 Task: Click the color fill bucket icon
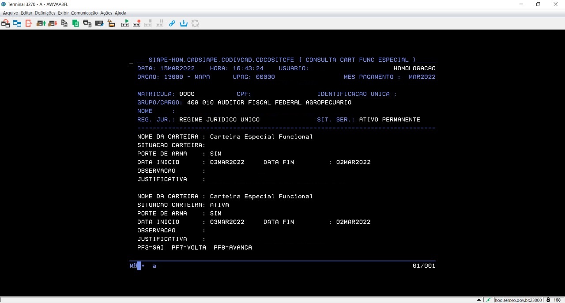pyautogui.click(x=111, y=23)
